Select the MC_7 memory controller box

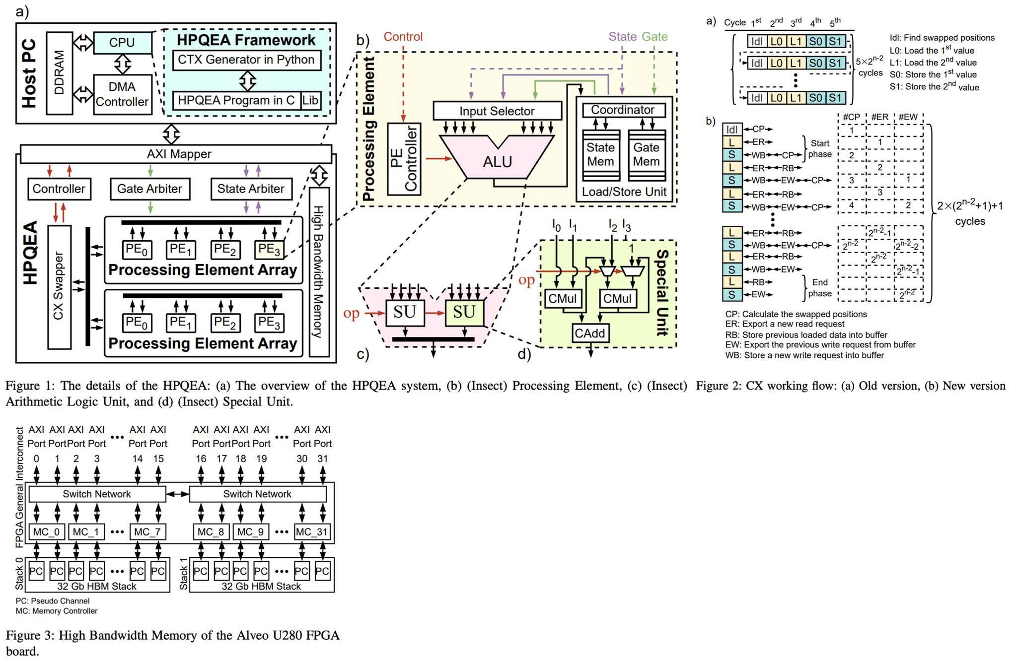pyautogui.click(x=147, y=532)
